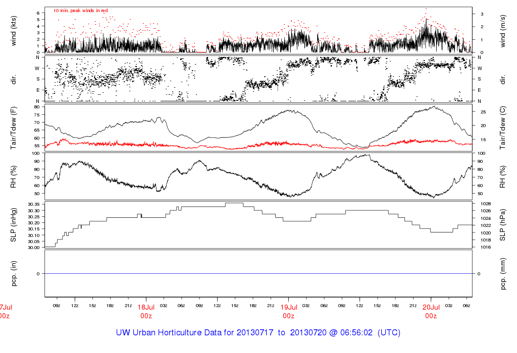The height and width of the screenshot is (353, 517).
Task: Click the '1028' hPa tick value
Action: coord(486,204)
